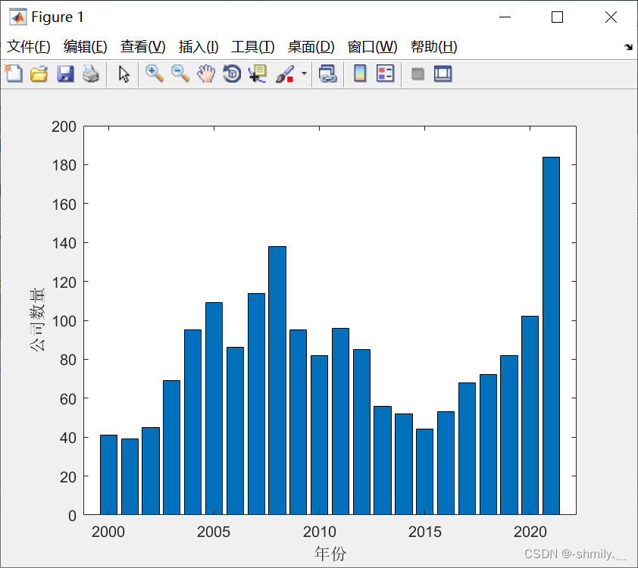
Task: Toggle Pan mode on
Action: pyautogui.click(x=205, y=73)
